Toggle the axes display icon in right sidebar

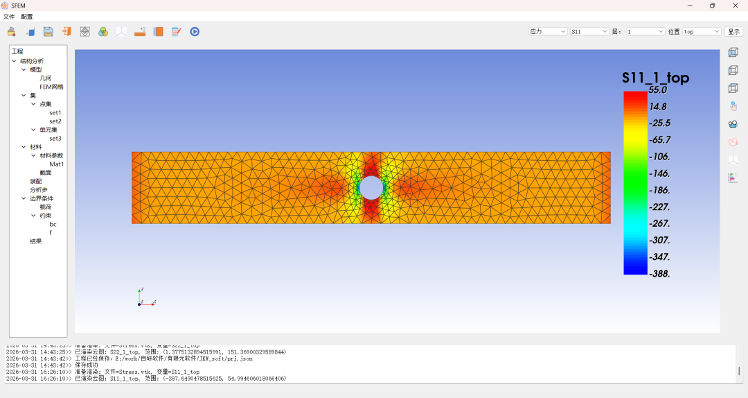pyautogui.click(x=733, y=160)
